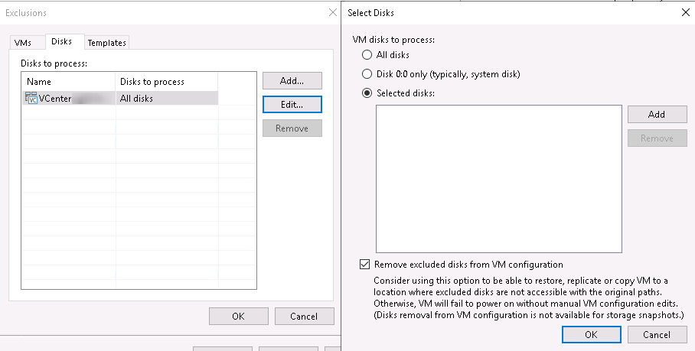Screen dimensions: 695x351
Task: Toggle Remove excluded disks from VM configuration
Action: [x=364, y=265]
